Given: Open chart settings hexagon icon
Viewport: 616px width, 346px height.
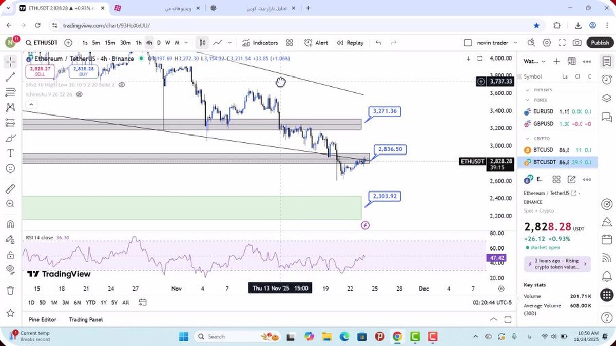Looking at the screenshot, I should pos(547,43).
